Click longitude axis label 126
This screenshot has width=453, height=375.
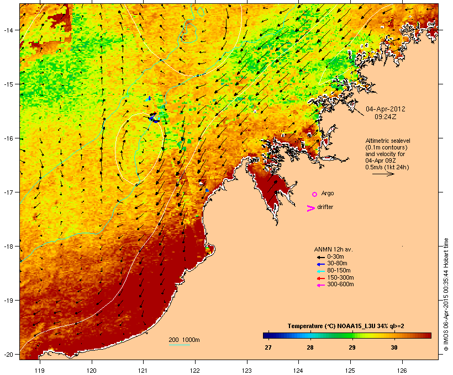402,371
